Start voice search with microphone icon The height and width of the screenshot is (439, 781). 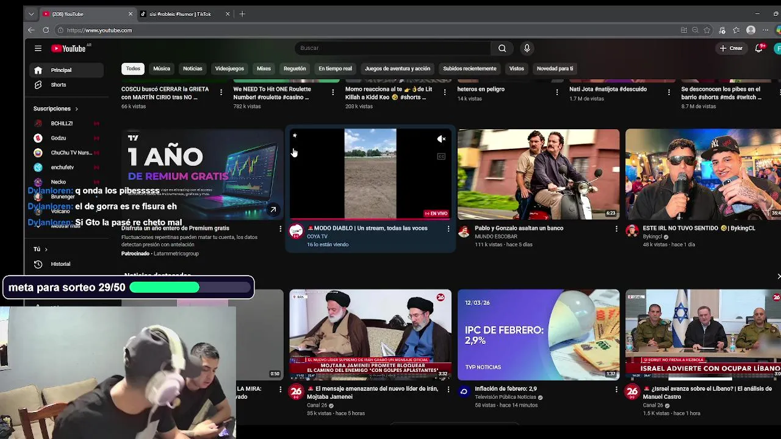527,48
